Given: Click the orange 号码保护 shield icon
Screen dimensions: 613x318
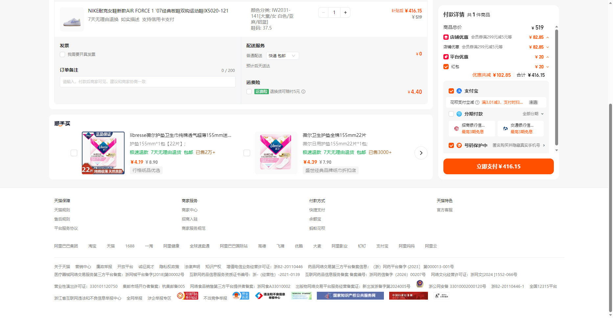Looking at the screenshot, I should (x=459, y=145).
